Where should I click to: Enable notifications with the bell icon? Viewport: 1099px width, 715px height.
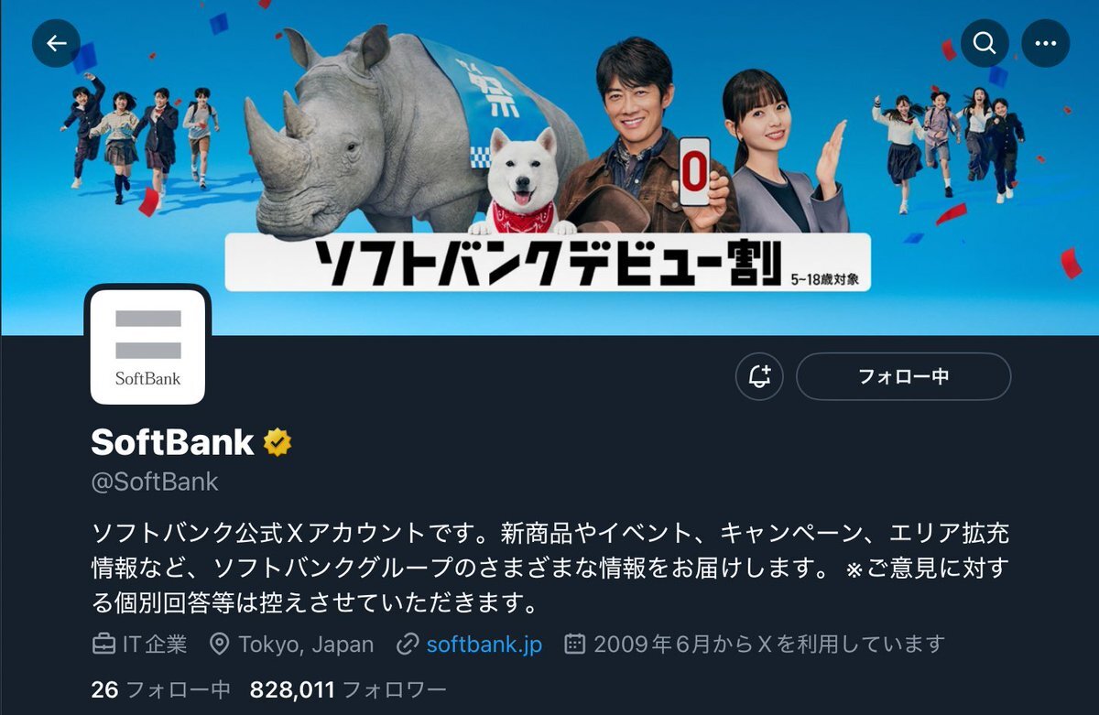click(759, 376)
